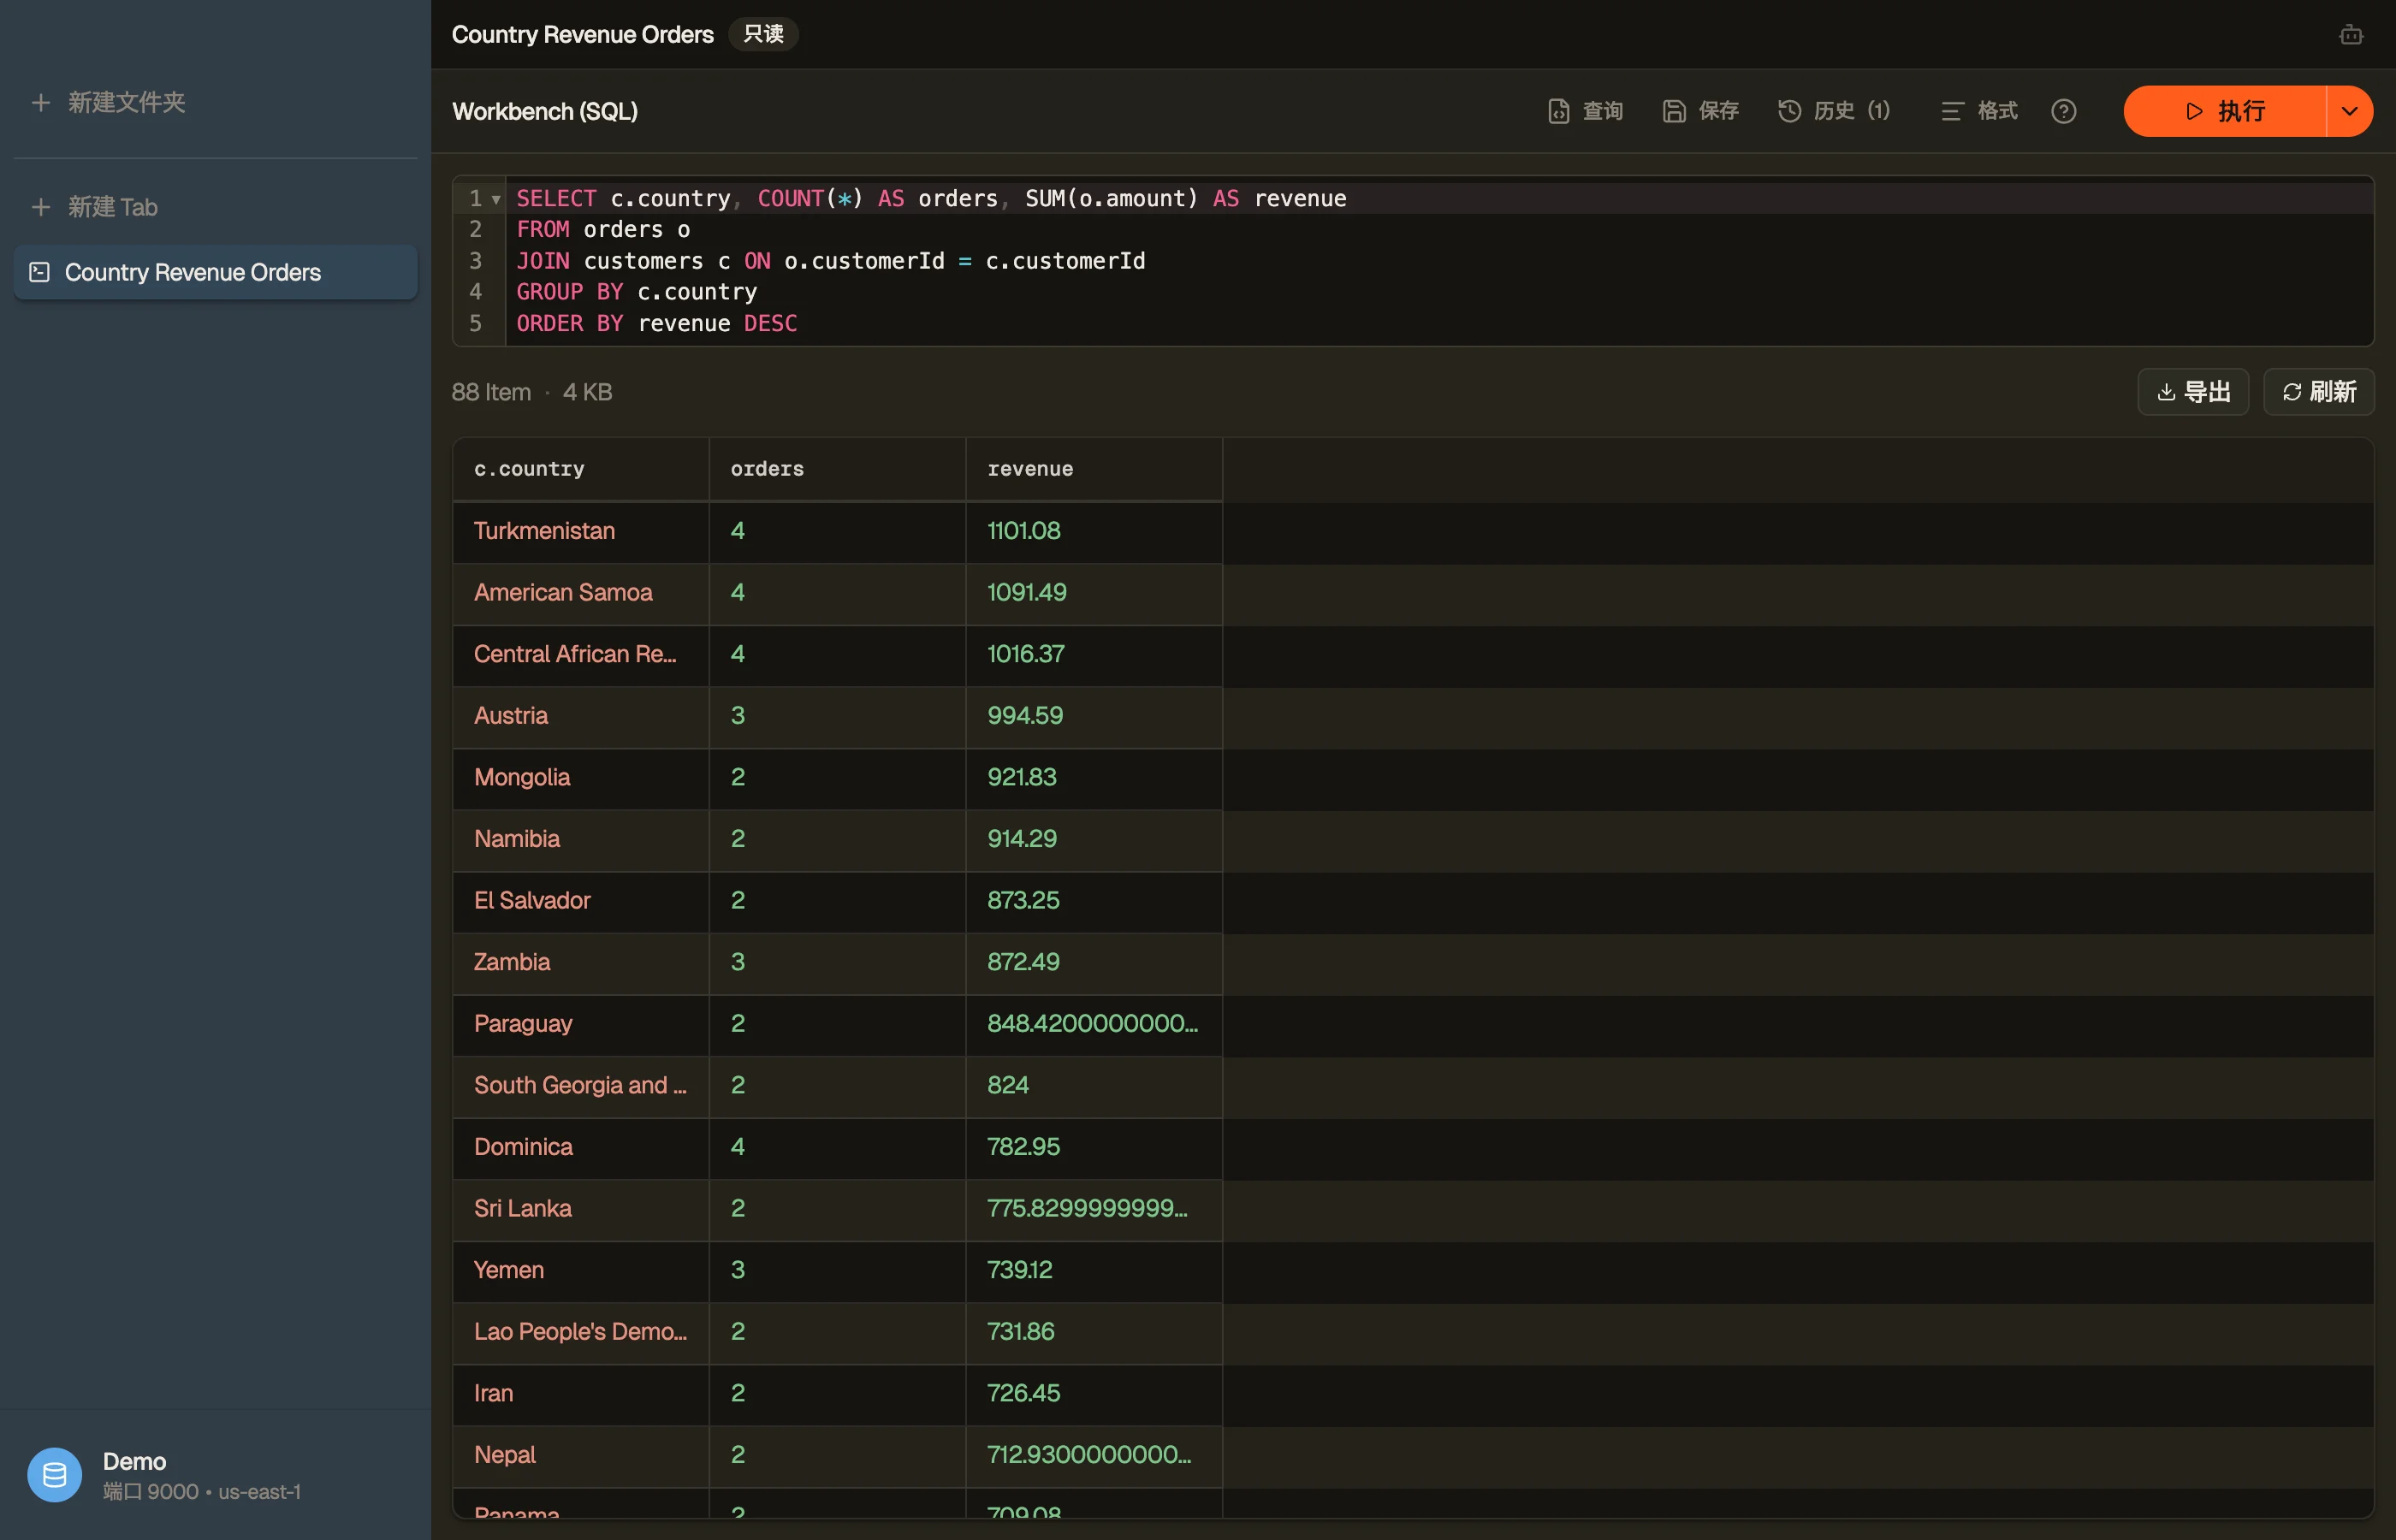Open the help question mark icon
The height and width of the screenshot is (1540, 2396).
click(2064, 111)
